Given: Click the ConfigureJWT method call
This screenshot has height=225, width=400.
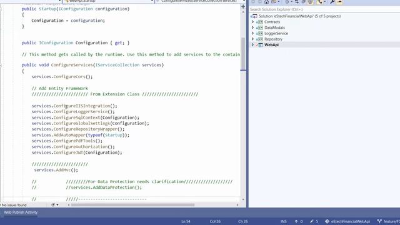Looking at the screenshot, I should pos(68,152).
